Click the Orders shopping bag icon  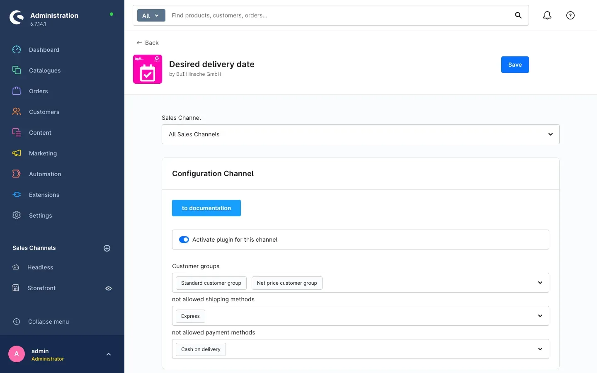click(17, 91)
